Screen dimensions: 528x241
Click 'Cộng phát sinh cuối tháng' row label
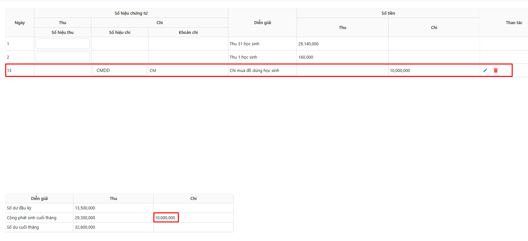[32, 218]
